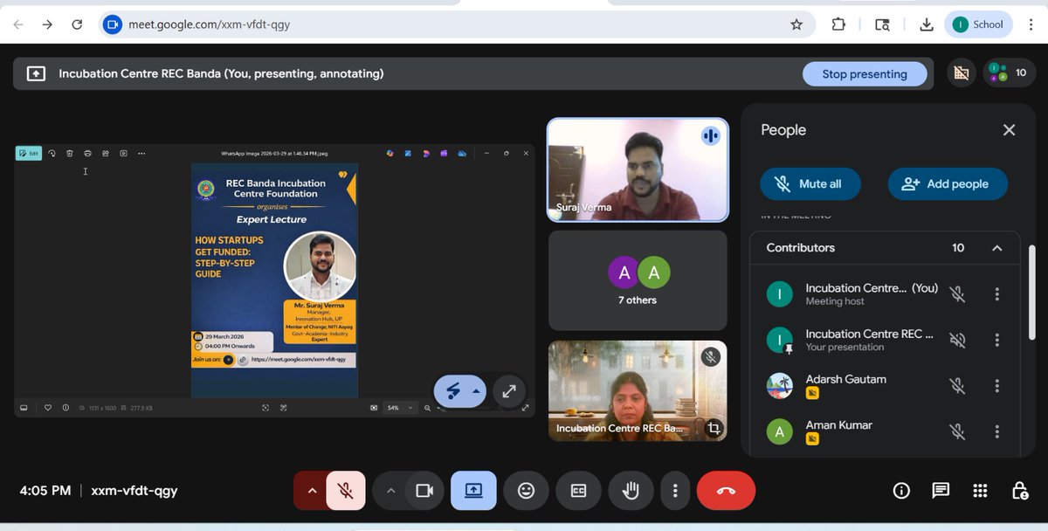This screenshot has width=1048, height=531.
Task: Open the See more ellipsis in photo viewer
Action: coord(141,153)
